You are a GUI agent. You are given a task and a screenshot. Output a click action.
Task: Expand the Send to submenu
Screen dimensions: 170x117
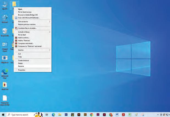(33, 50)
